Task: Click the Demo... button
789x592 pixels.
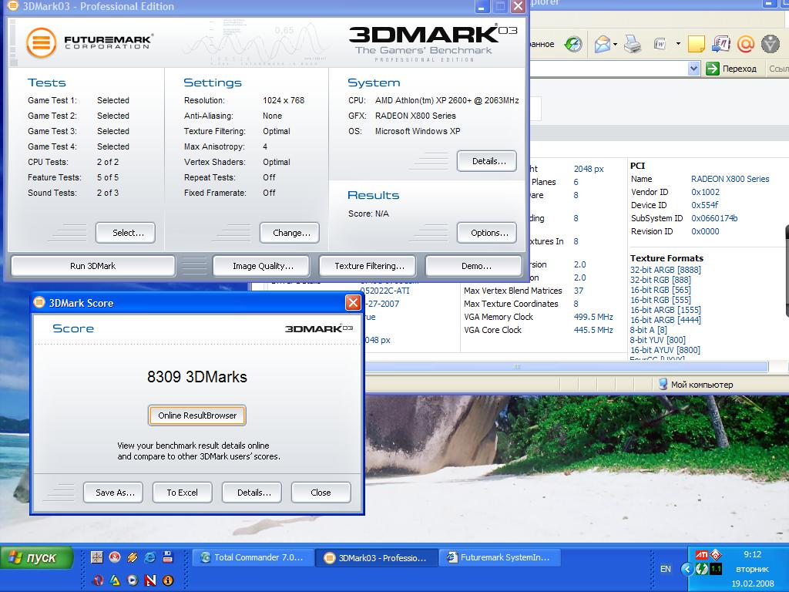Action: (474, 266)
